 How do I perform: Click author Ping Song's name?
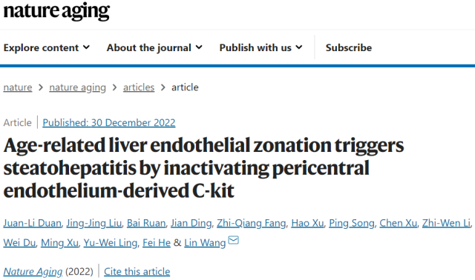[352, 223]
